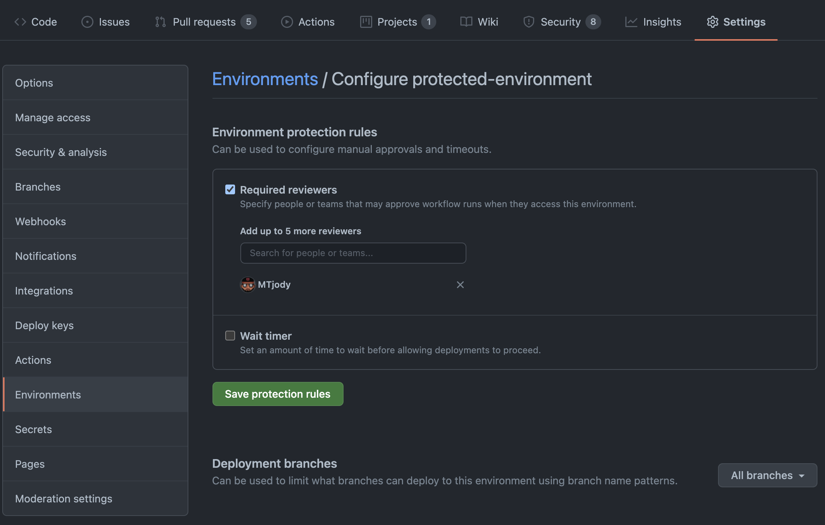
Task: Click the Wiki book icon
Action: (466, 22)
